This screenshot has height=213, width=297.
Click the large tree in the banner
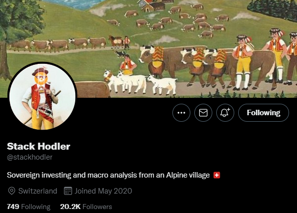20,36
